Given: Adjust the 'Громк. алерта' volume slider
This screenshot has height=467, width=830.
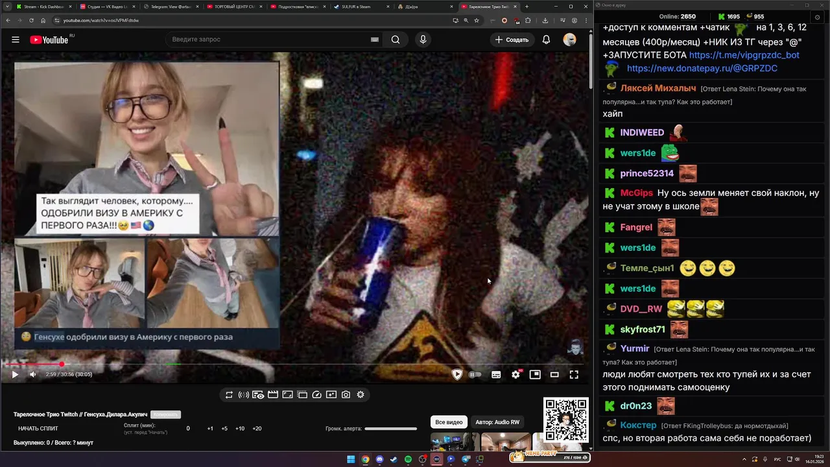Looking at the screenshot, I should pyautogui.click(x=390, y=429).
